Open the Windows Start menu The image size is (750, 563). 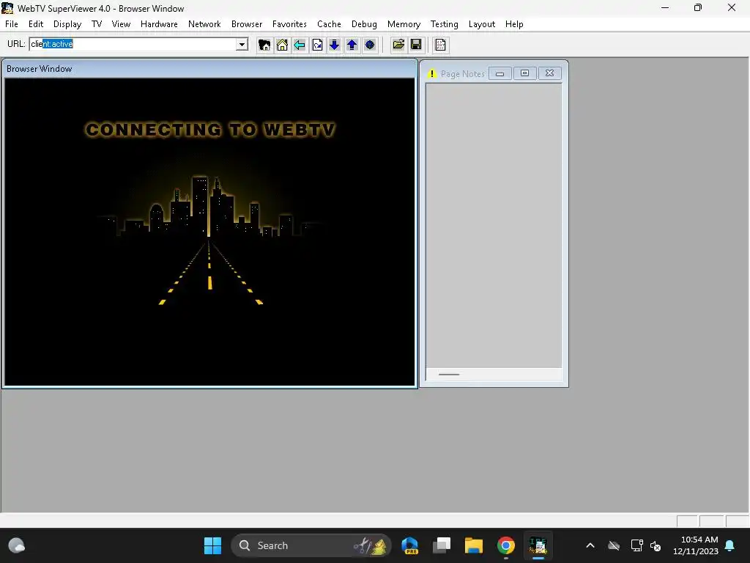coord(212,545)
